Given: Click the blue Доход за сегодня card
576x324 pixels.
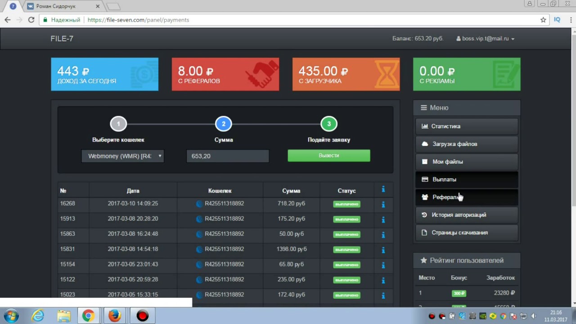Looking at the screenshot, I should tap(105, 74).
